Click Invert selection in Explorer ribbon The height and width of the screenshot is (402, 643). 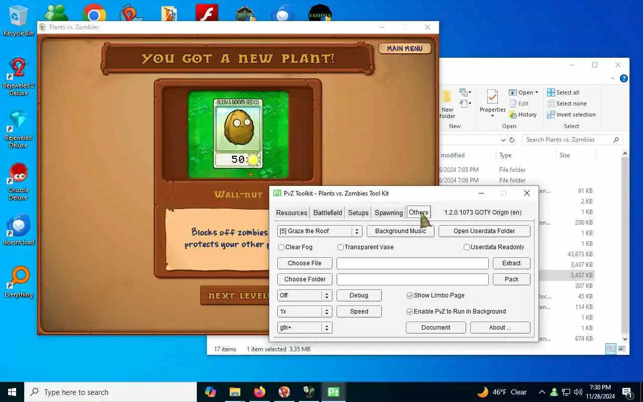pyautogui.click(x=571, y=115)
